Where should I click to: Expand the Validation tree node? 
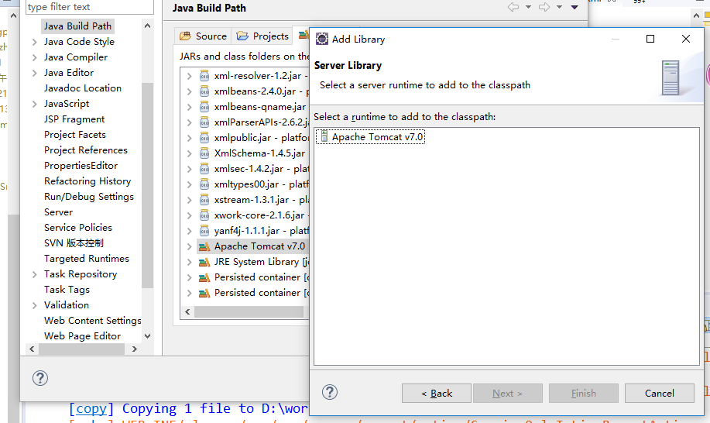34,305
